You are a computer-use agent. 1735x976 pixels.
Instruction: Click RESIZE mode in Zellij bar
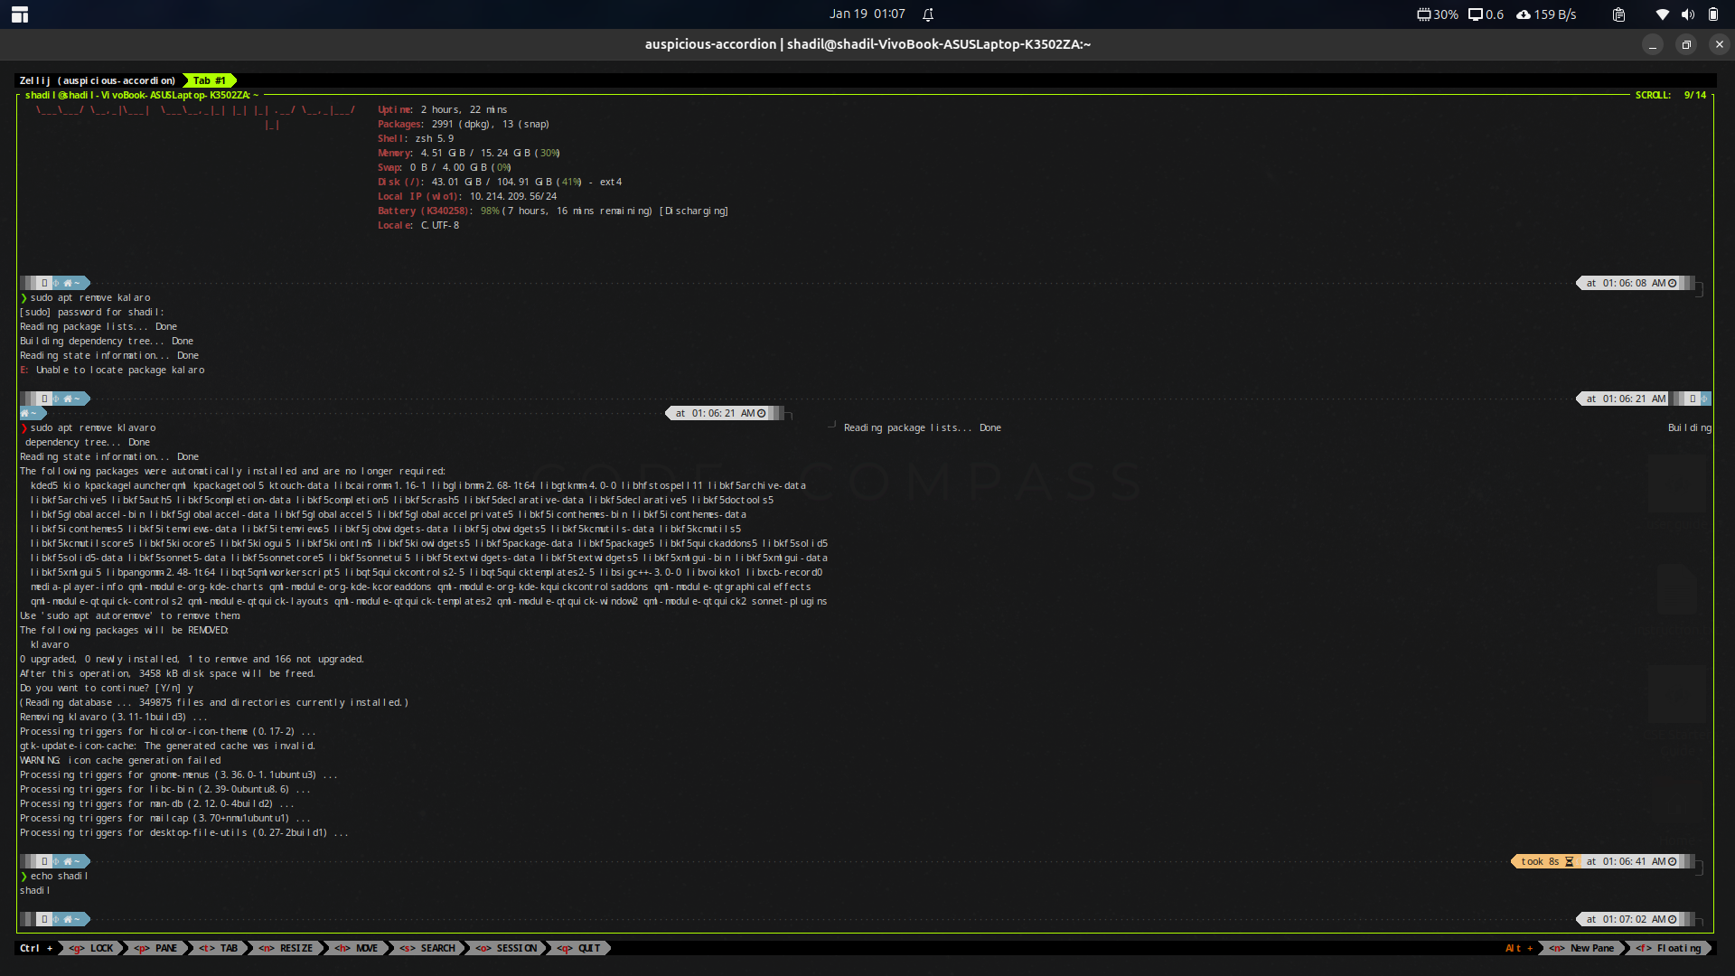point(286,948)
